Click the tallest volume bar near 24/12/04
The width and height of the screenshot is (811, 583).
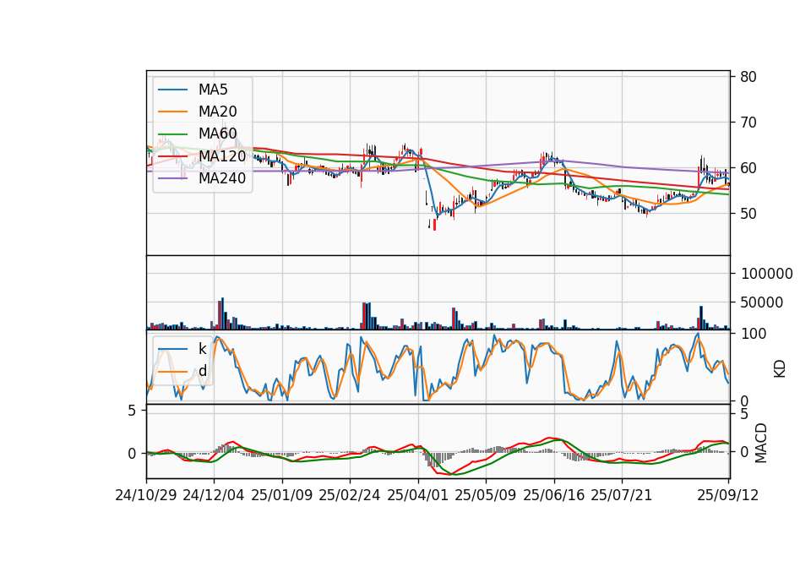click(222, 313)
